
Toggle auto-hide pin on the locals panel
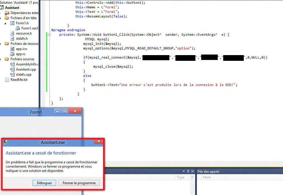click(x=188, y=171)
